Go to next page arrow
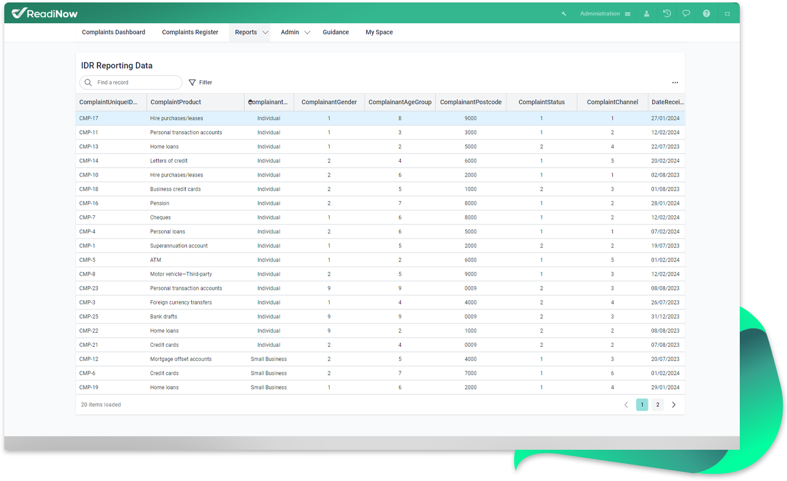The width and height of the screenshot is (787, 481). pyautogui.click(x=674, y=405)
